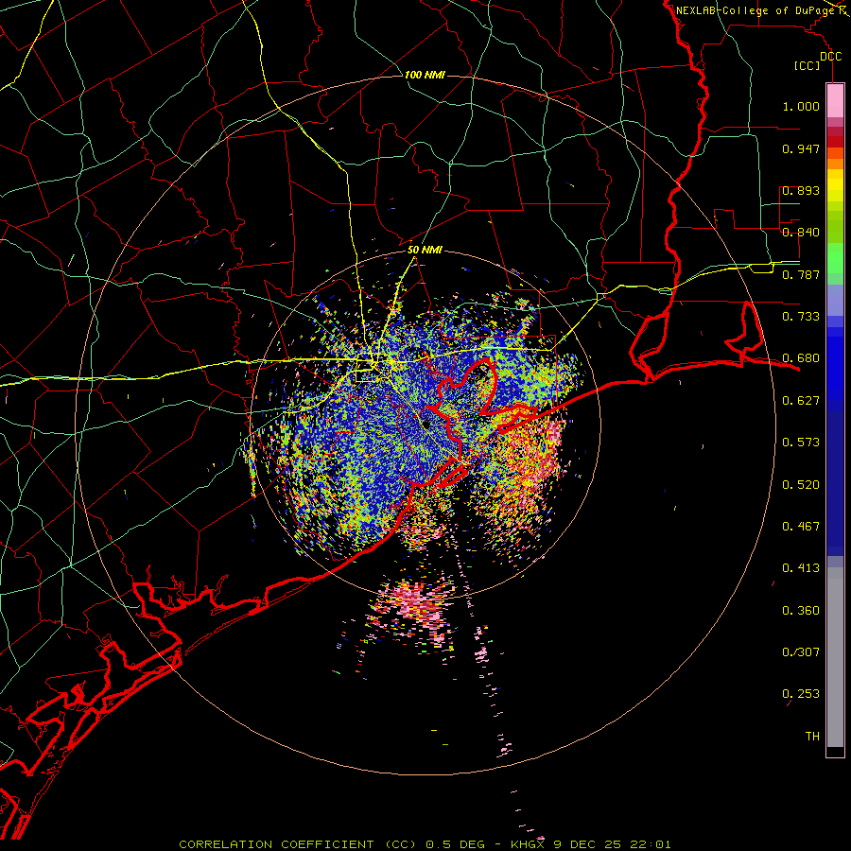Click the 0.627 color scale value
851x851 pixels.
point(801,401)
